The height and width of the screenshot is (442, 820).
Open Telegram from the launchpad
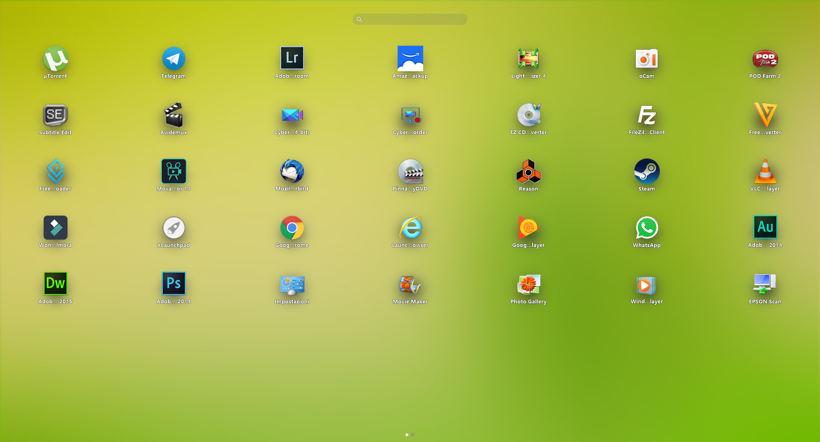173,59
